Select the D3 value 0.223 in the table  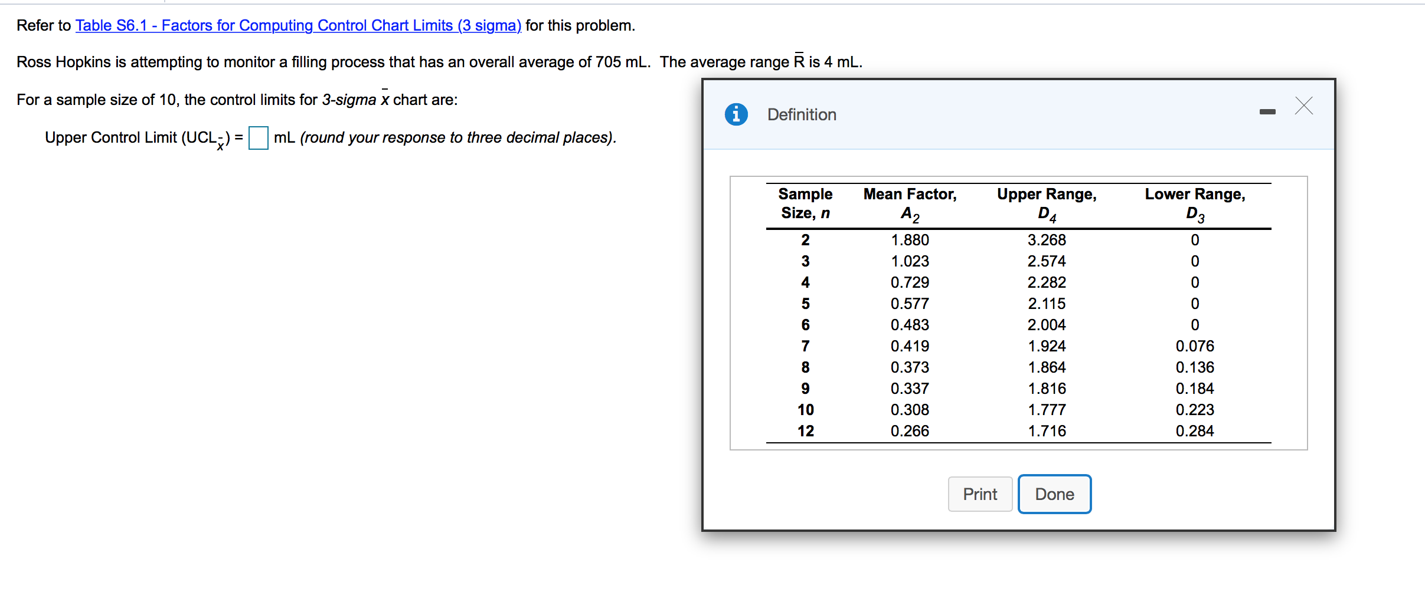[1195, 409]
